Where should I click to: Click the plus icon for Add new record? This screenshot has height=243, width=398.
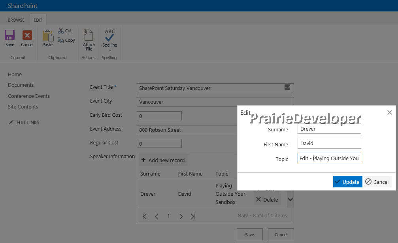143,160
